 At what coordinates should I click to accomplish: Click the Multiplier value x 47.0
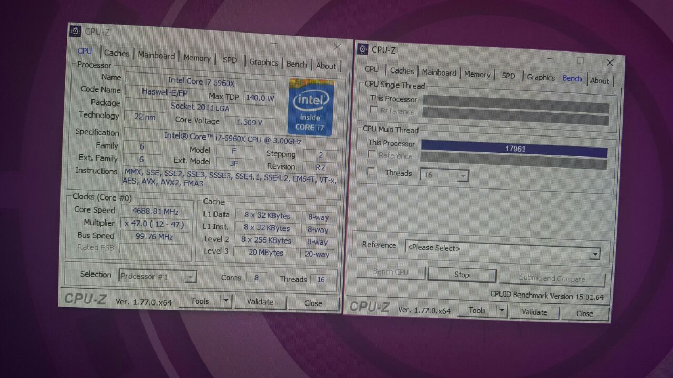155,224
